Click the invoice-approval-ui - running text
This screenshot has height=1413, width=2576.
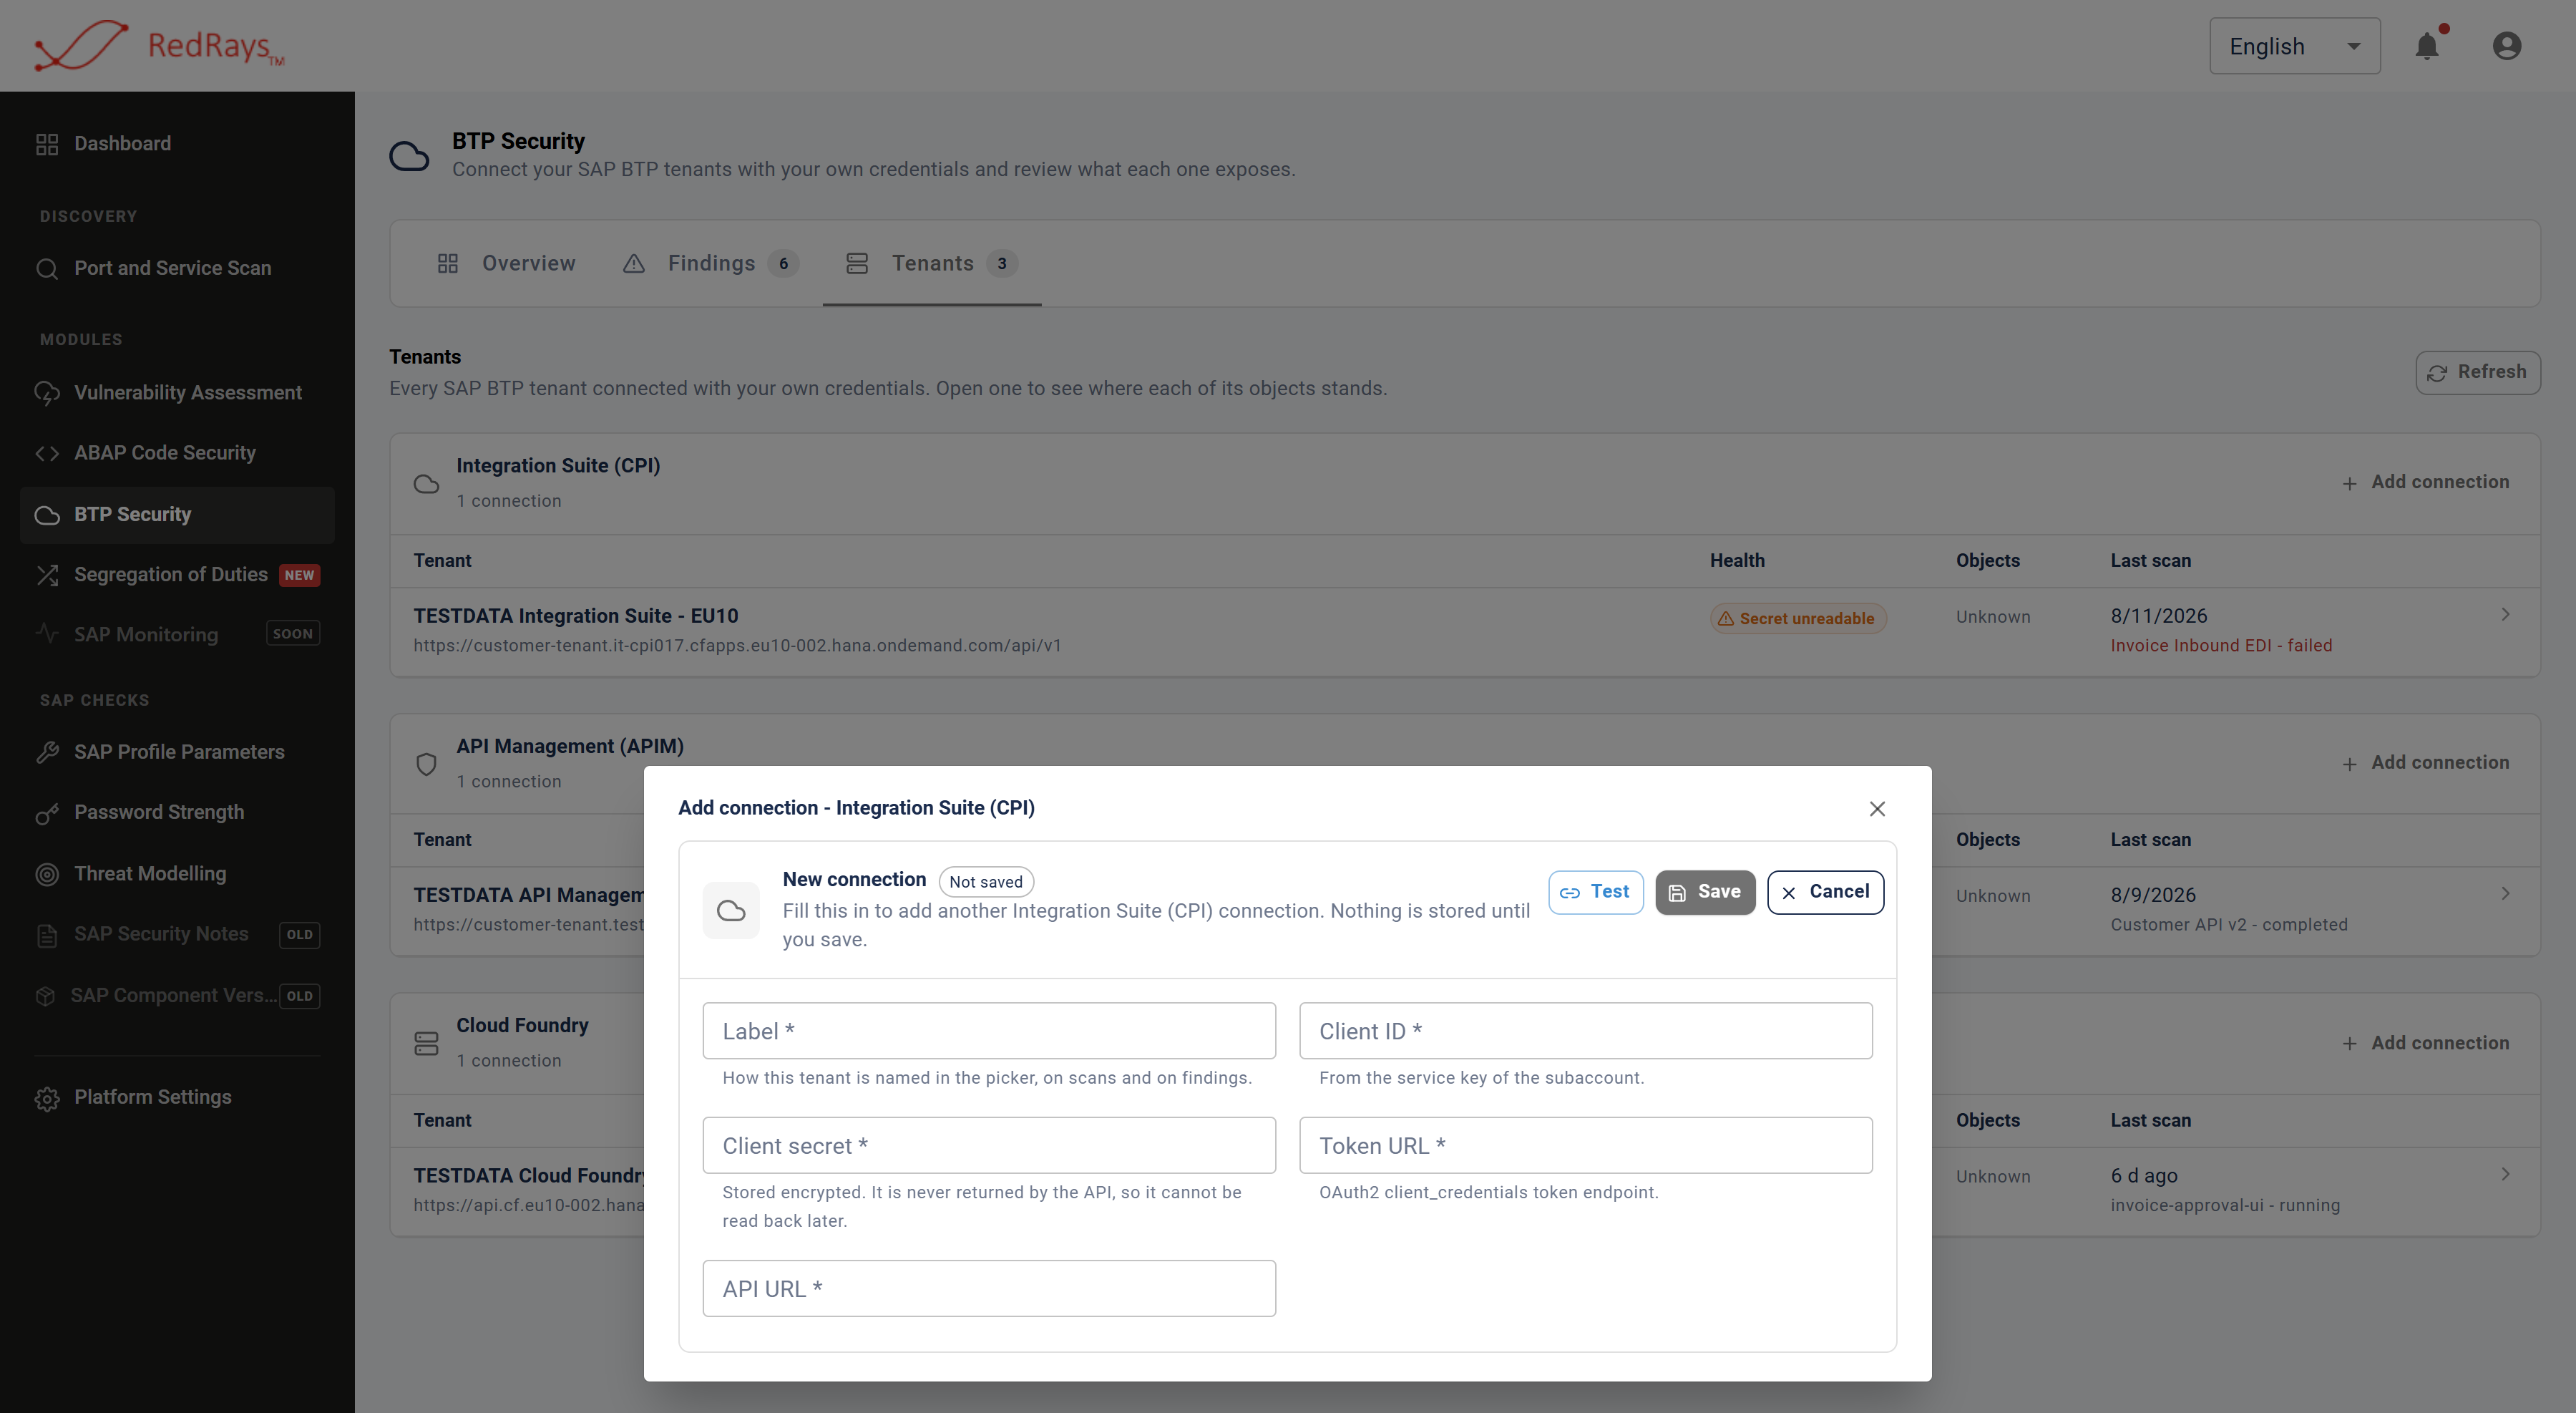point(2225,1206)
